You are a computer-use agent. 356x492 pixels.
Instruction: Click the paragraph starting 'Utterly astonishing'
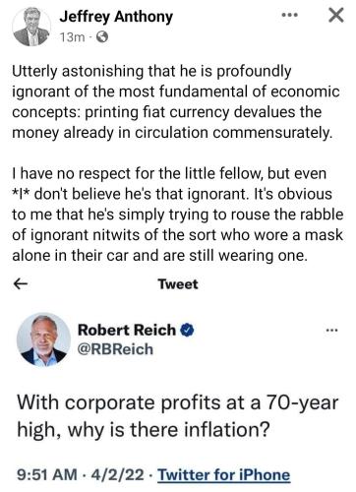coord(176,101)
